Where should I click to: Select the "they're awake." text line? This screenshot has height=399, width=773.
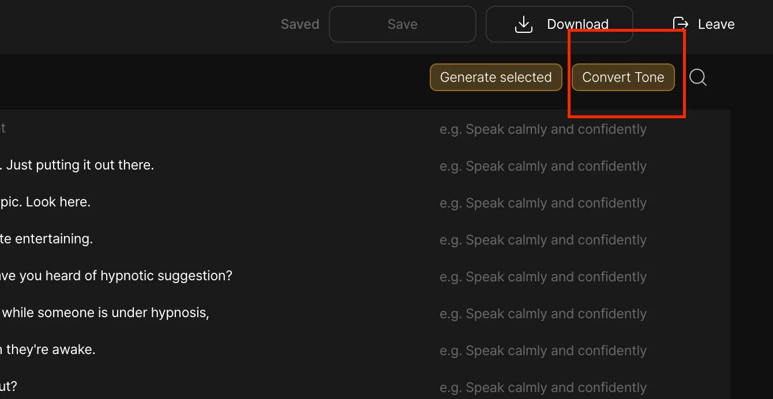point(49,349)
